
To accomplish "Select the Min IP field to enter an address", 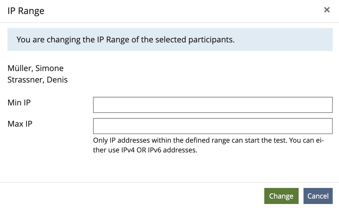I will click(x=212, y=105).
